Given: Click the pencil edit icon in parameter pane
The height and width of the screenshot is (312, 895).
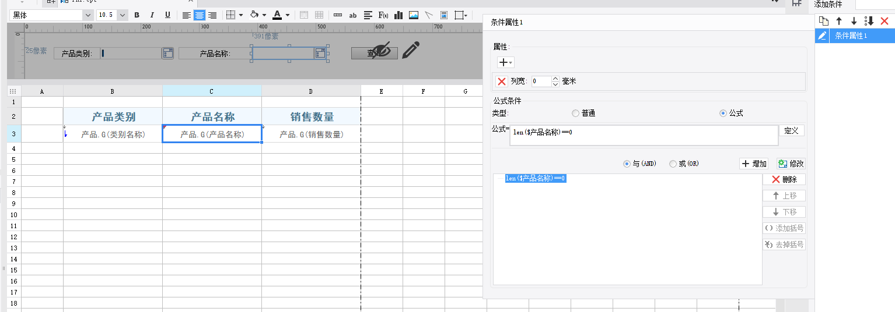Looking at the screenshot, I should 411,50.
